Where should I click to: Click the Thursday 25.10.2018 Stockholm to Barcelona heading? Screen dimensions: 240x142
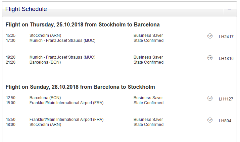pos(83,24)
